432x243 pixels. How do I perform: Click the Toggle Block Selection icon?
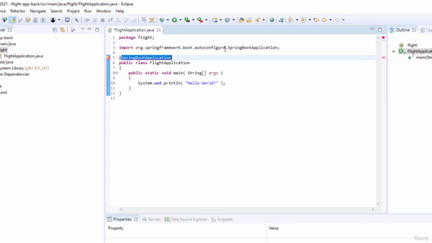[35, 20]
